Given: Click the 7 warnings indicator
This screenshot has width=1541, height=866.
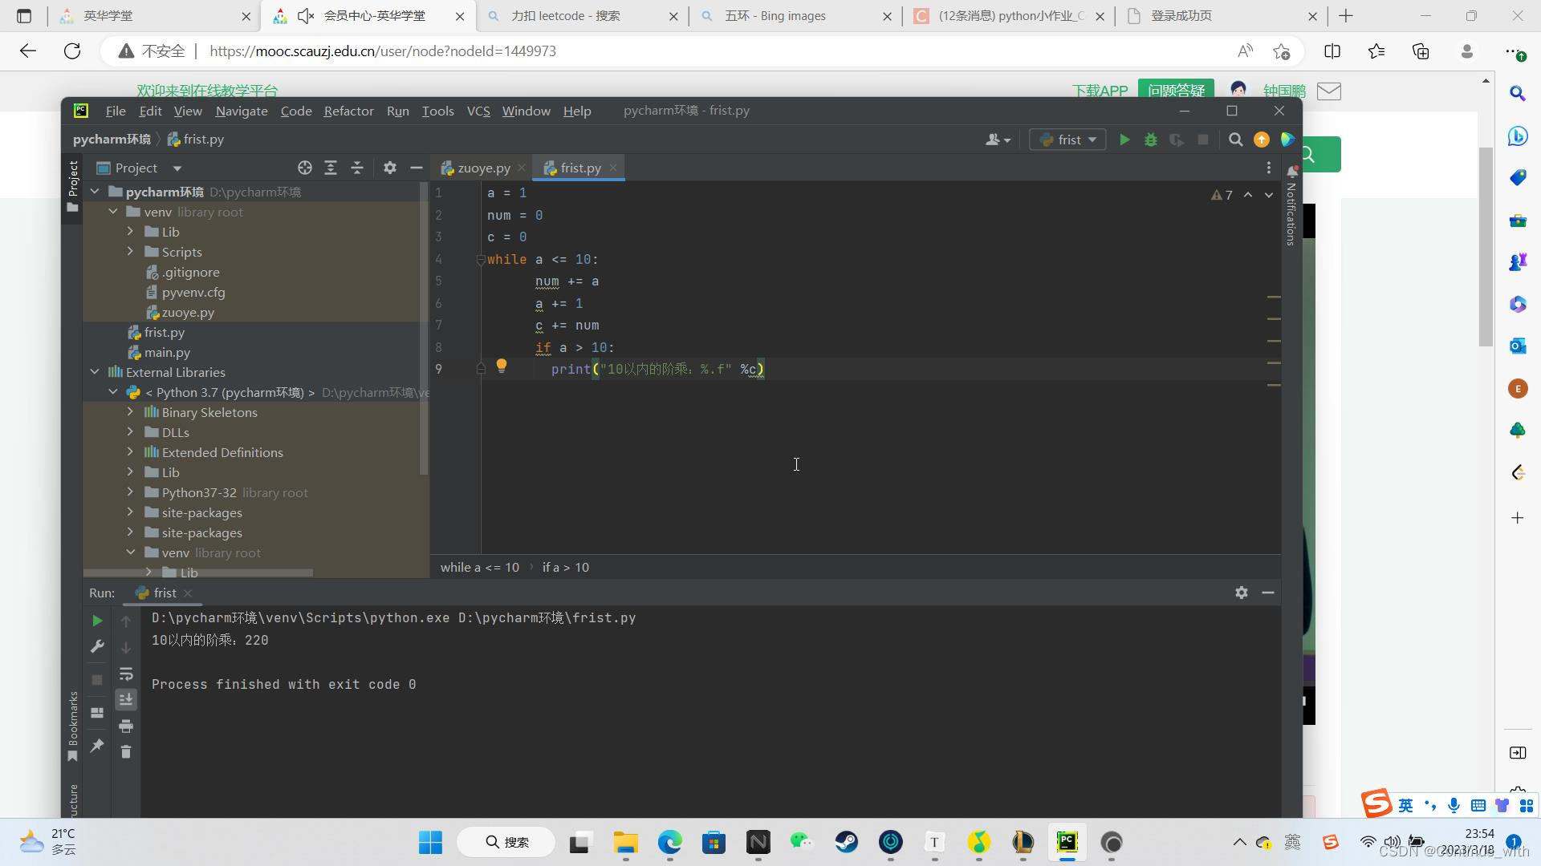Looking at the screenshot, I should pyautogui.click(x=1222, y=195).
